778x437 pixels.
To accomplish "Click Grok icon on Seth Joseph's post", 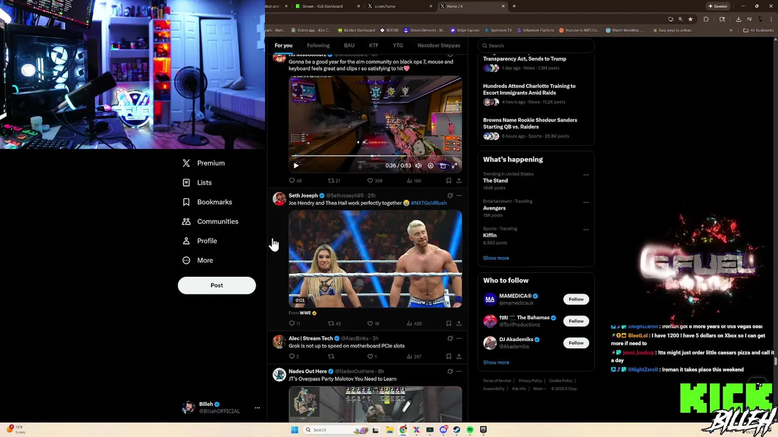I will pyautogui.click(x=450, y=195).
